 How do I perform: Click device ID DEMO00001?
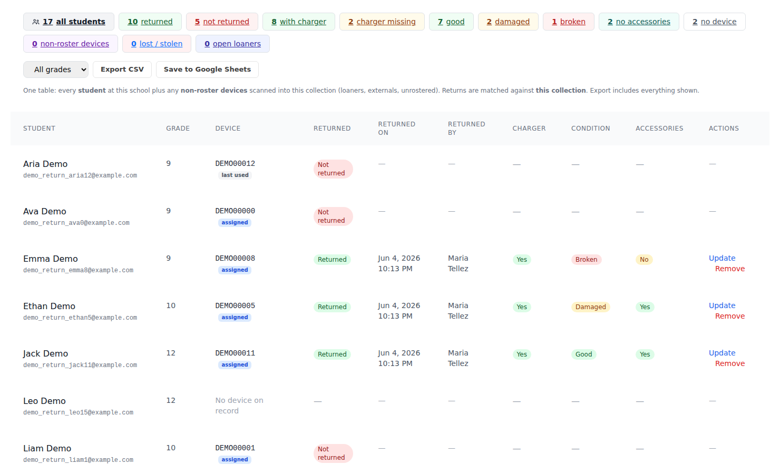click(x=235, y=448)
